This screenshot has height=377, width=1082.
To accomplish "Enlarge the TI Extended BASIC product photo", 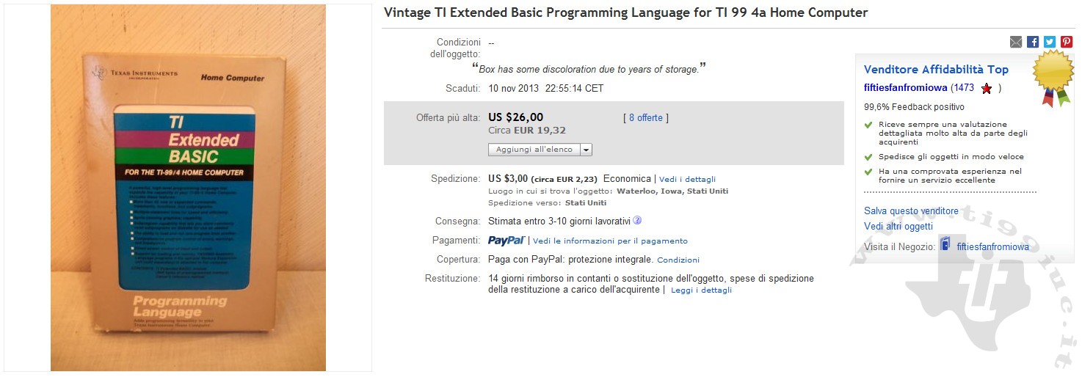I will [x=188, y=188].
